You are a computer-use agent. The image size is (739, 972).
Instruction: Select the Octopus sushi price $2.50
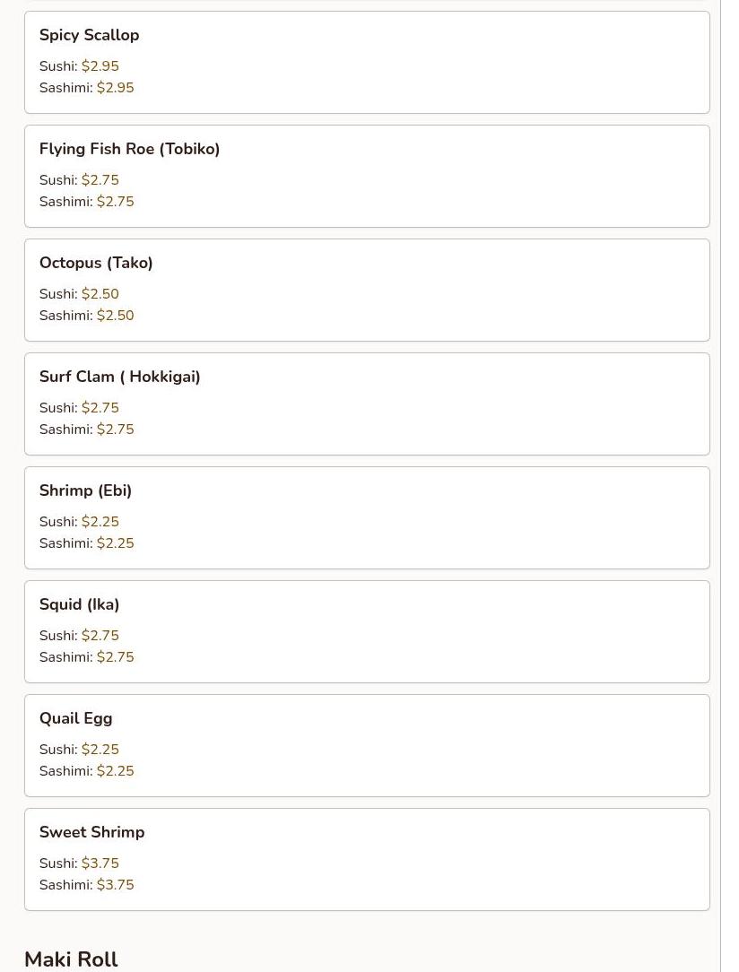coord(100,294)
